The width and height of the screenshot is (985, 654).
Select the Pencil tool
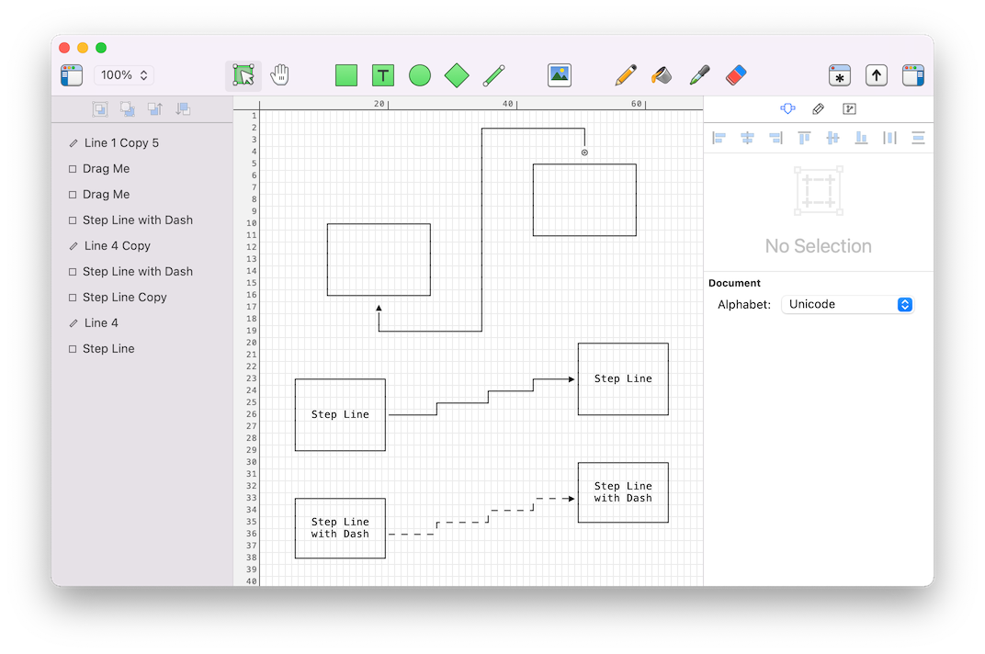pos(626,75)
